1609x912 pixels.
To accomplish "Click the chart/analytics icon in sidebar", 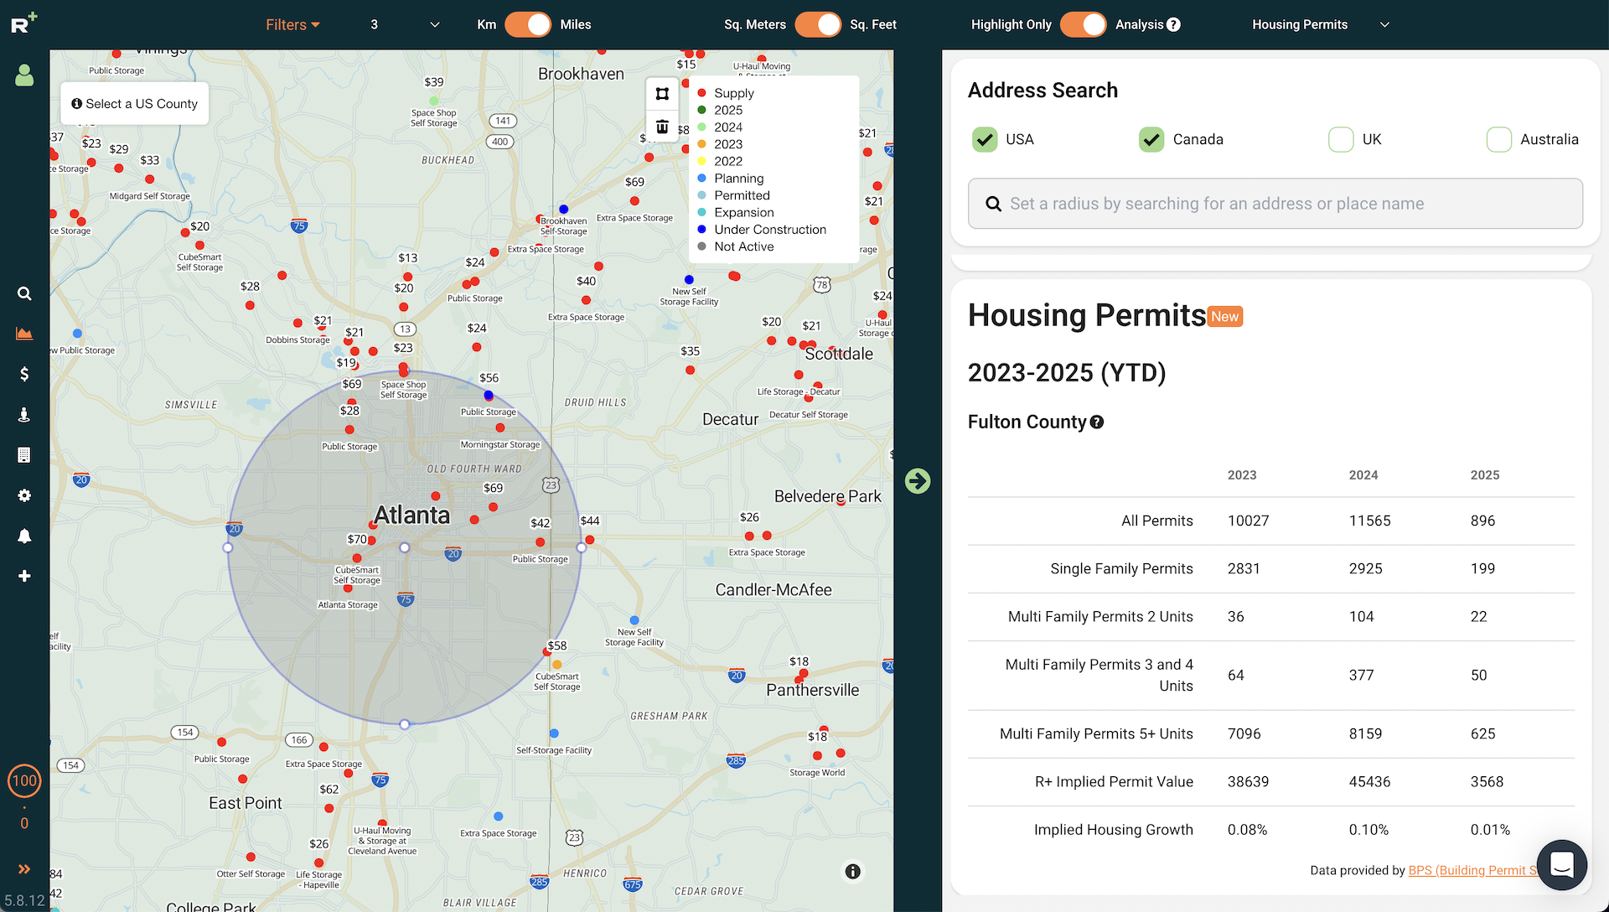I will click(24, 333).
